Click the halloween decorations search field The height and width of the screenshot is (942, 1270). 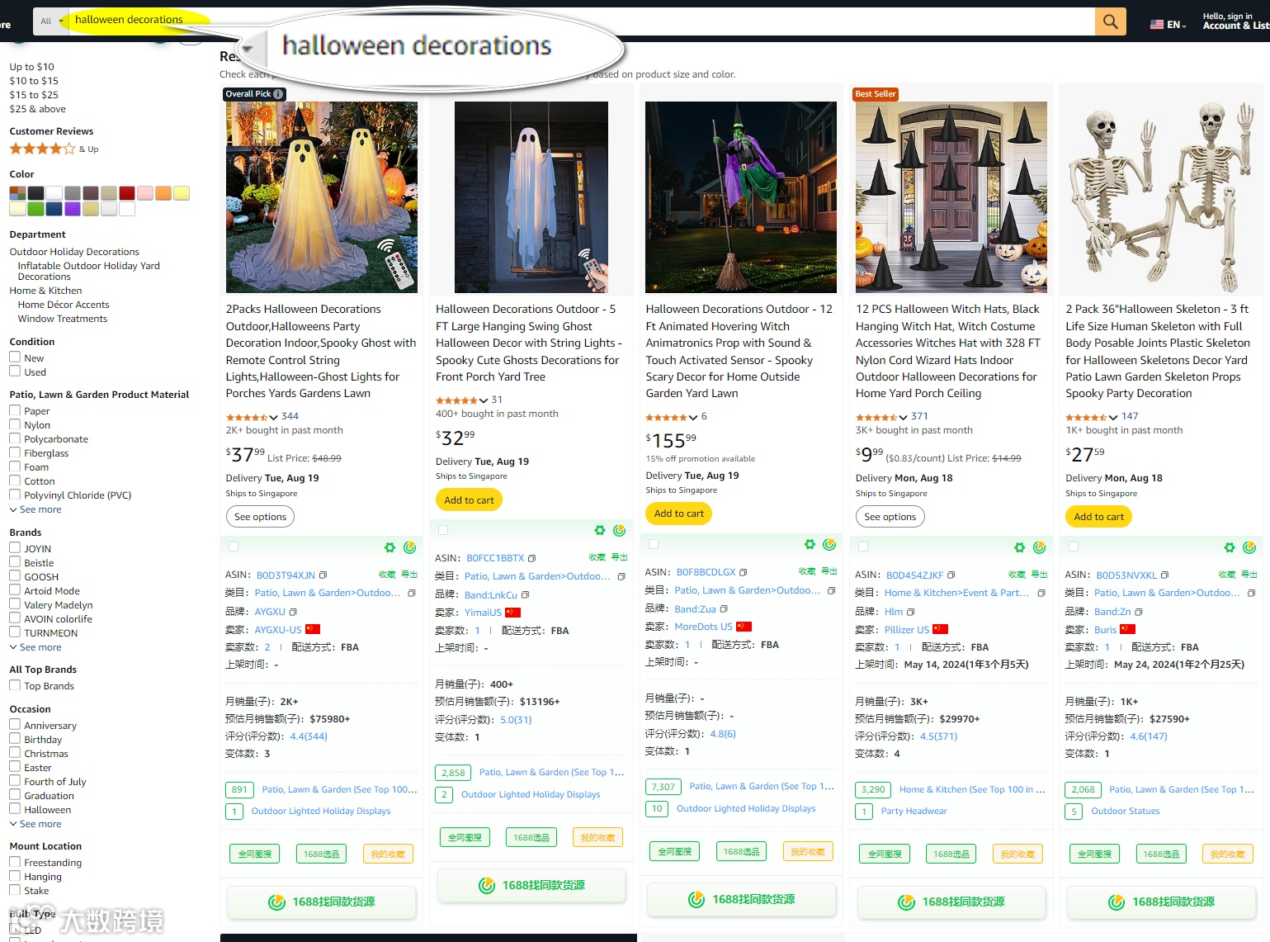tap(582, 21)
